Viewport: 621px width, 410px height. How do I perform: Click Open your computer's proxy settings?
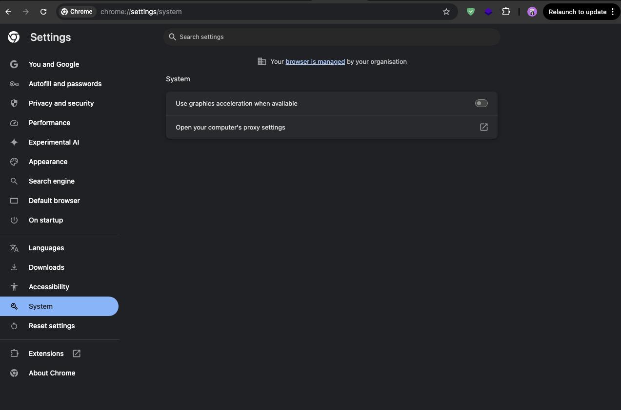pos(230,127)
